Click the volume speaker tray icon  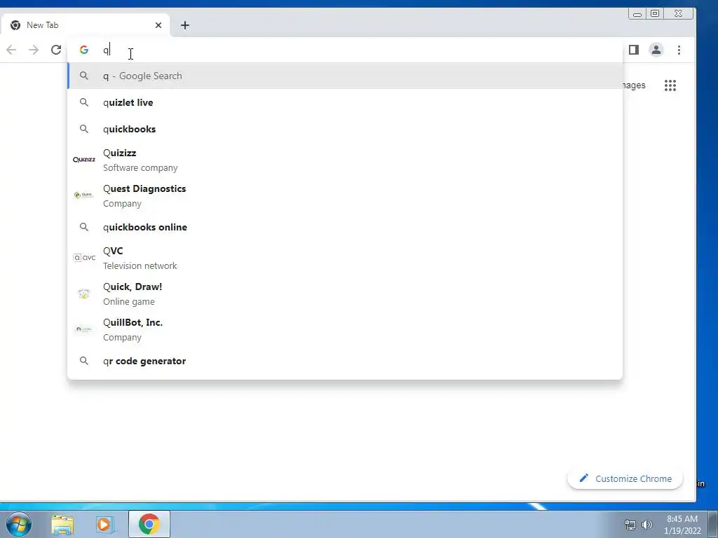647,525
